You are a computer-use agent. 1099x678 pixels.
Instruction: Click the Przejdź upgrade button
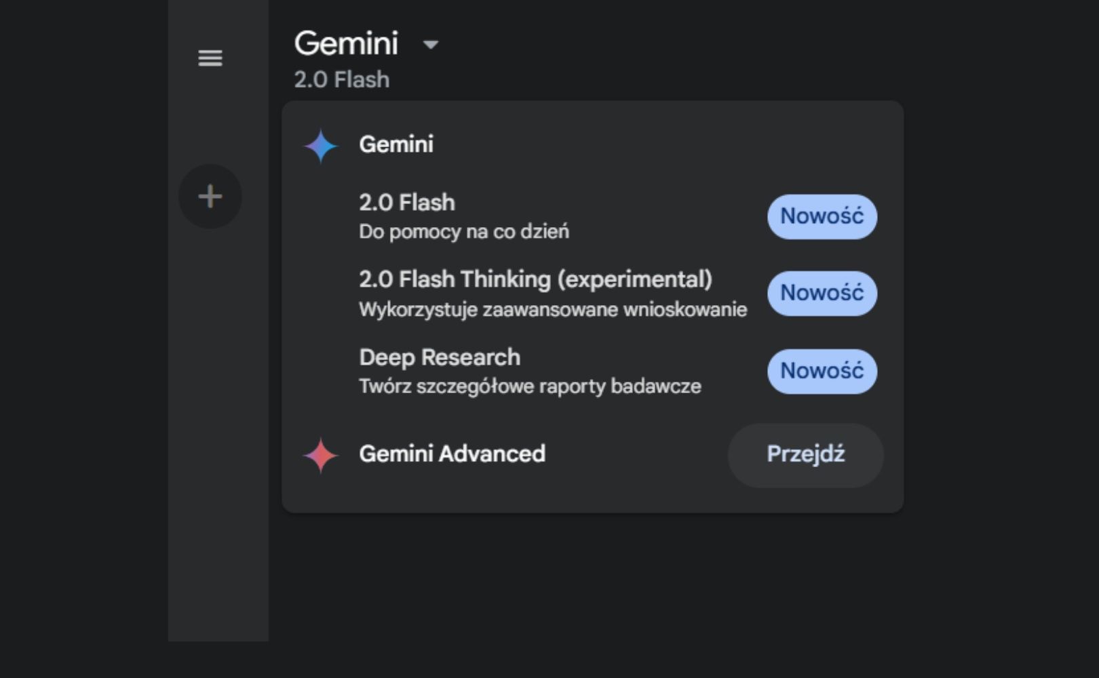coord(806,455)
